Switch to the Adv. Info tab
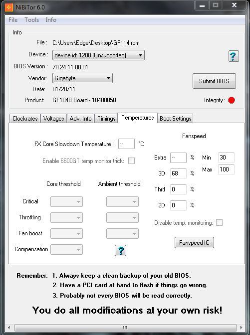 pos(81,119)
